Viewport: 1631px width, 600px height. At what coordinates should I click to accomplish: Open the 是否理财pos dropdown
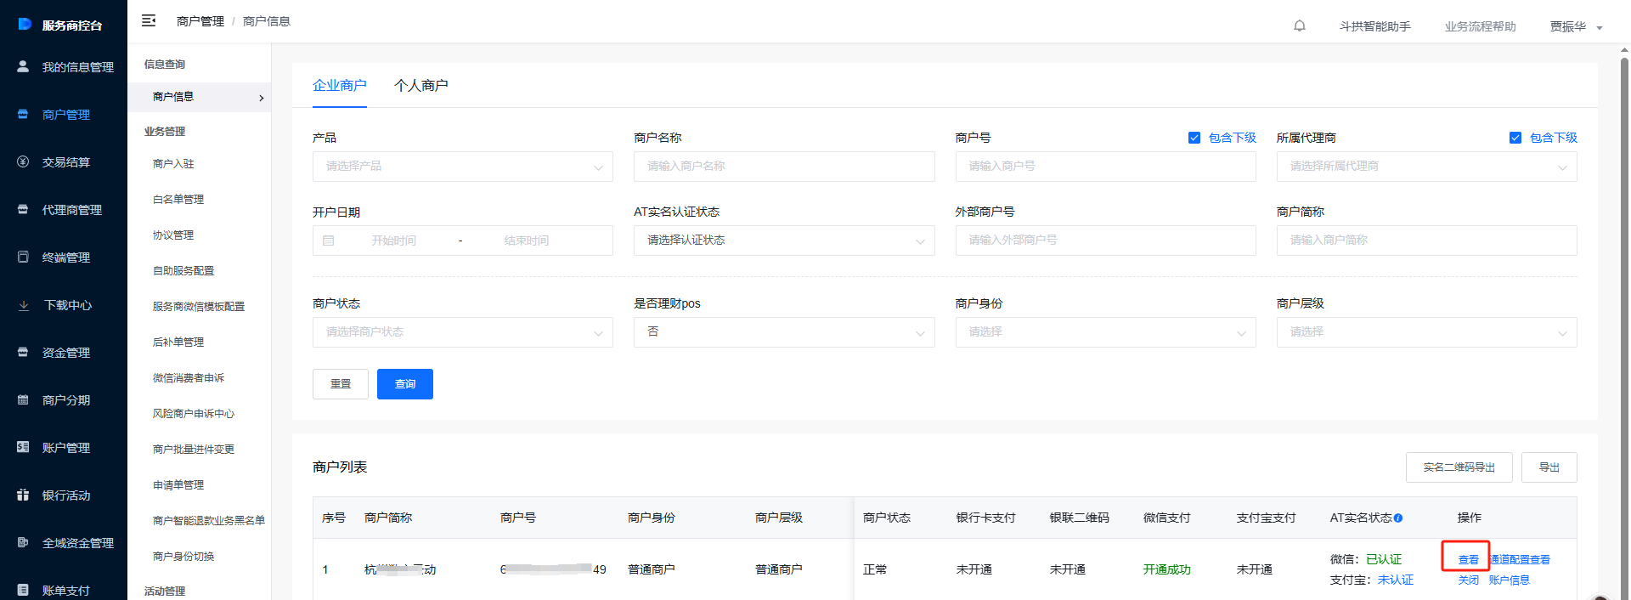click(783, 332)
